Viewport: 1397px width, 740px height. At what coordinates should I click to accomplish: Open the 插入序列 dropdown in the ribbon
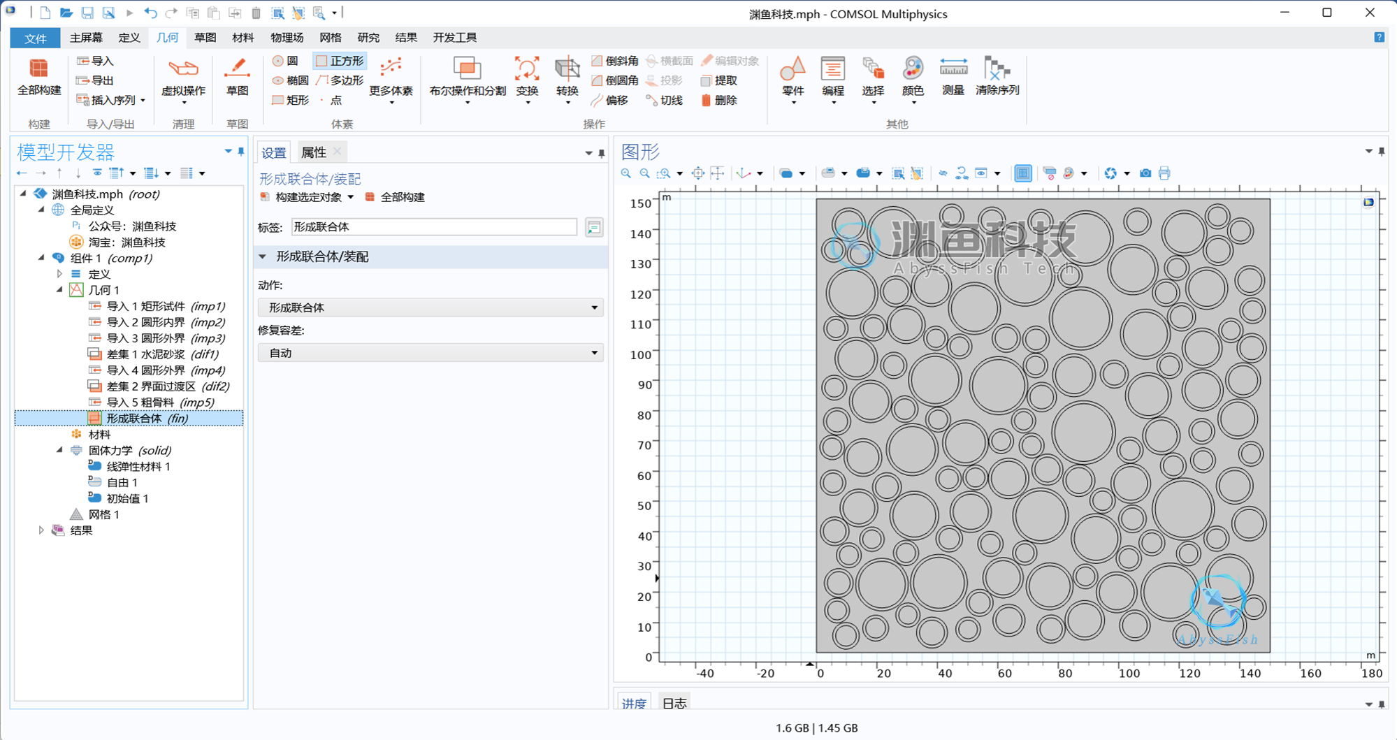click(111, 101)
